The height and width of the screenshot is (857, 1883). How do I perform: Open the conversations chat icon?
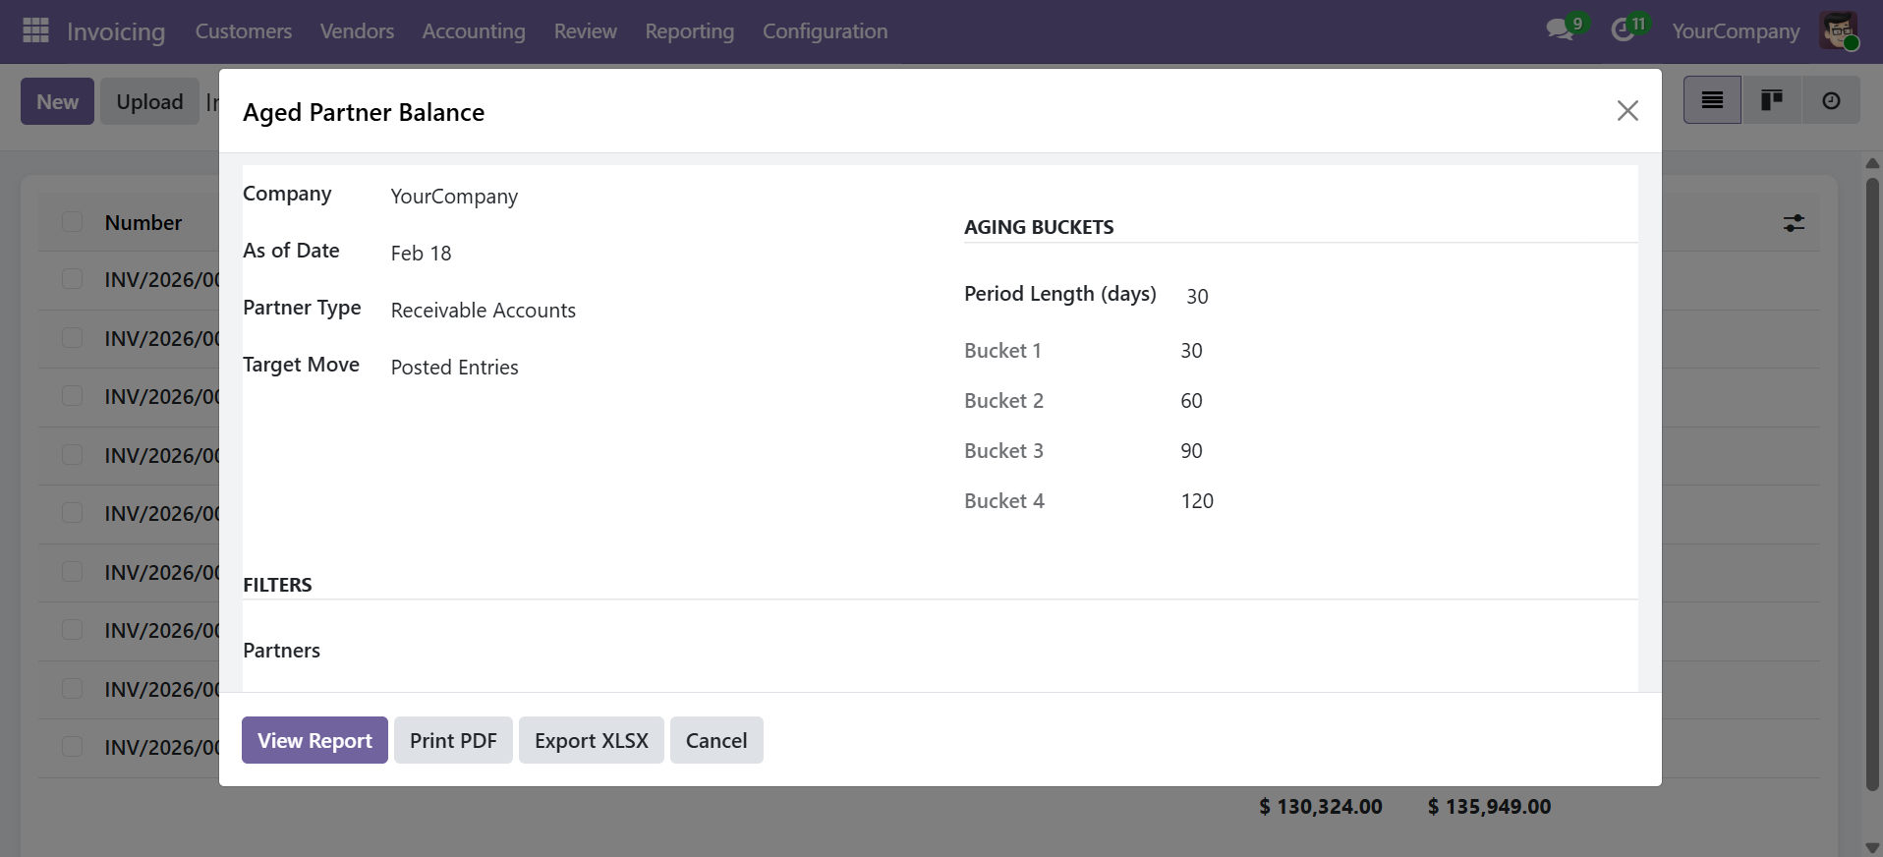[1560, 30]
